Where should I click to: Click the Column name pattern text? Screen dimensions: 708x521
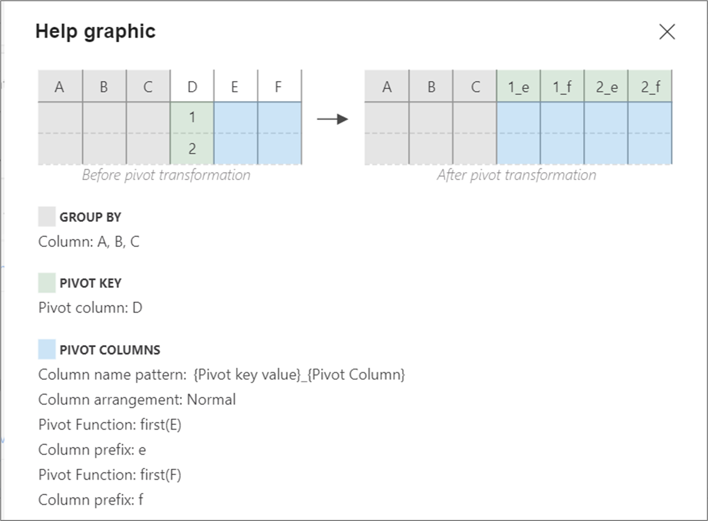[222, 375]
